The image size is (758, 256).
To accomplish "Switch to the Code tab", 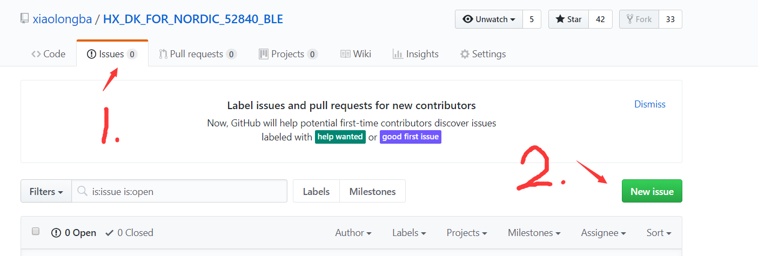I will pos(49,54).
